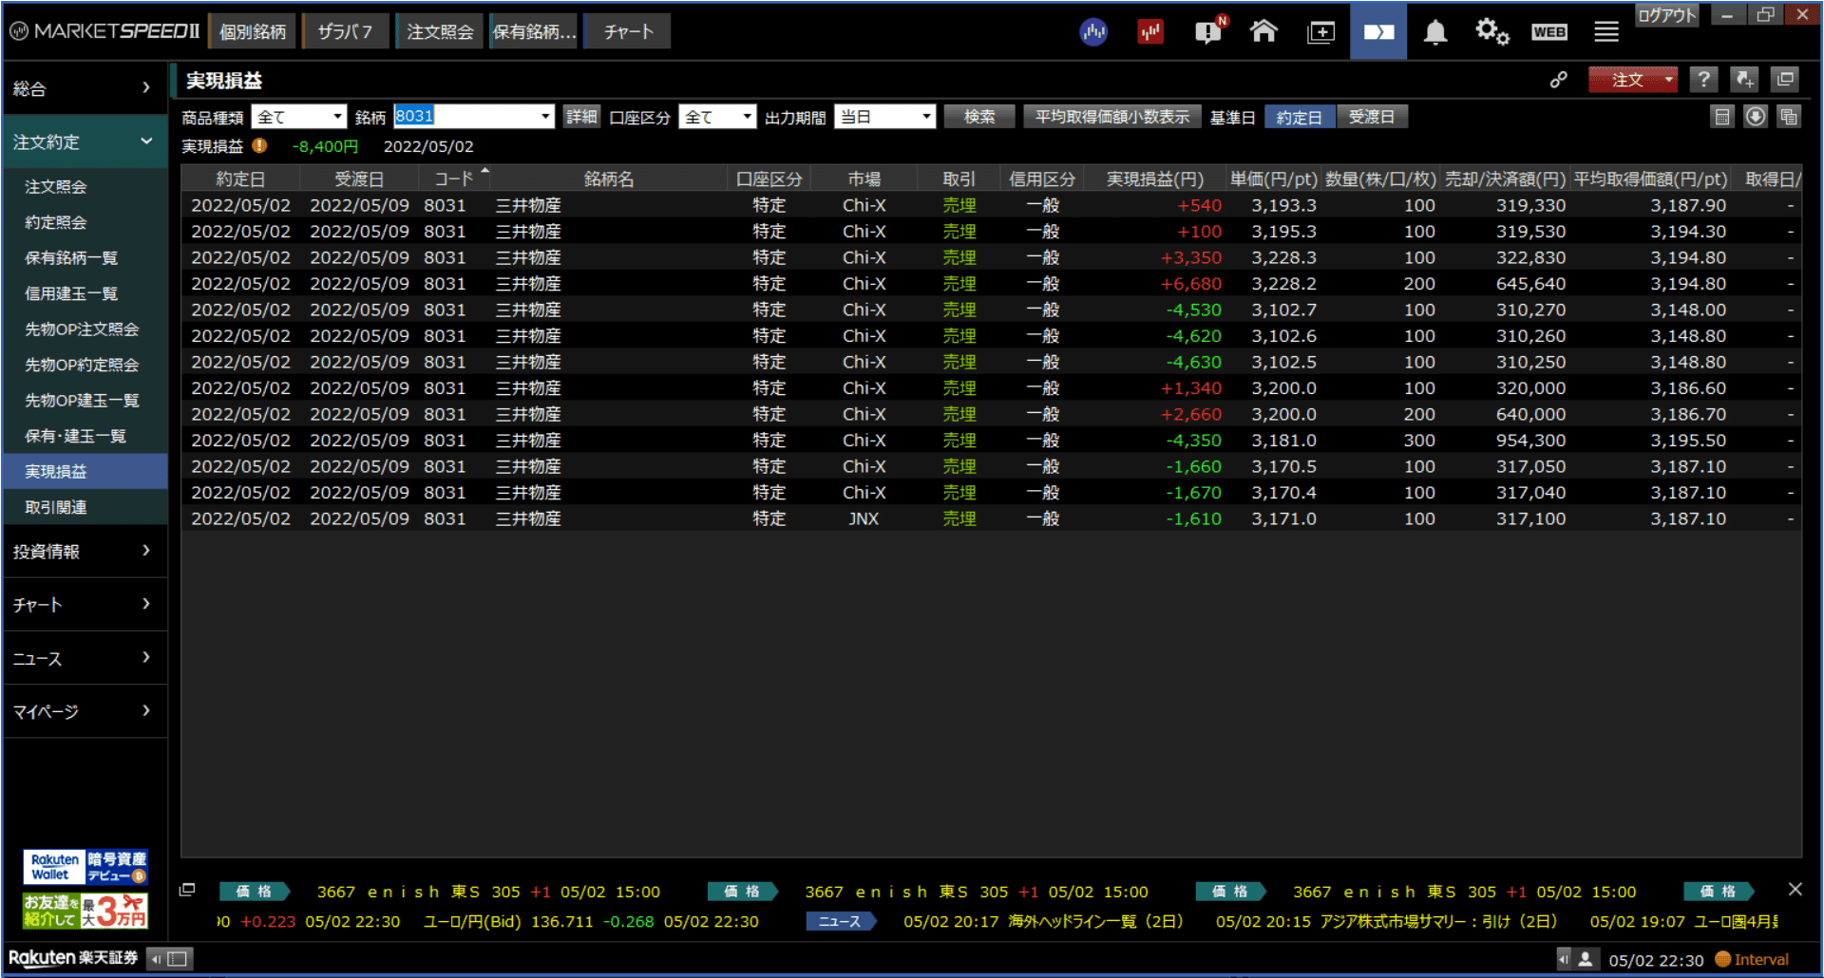Collapse the 注文約定 sidebar section
Screen dimensions: 1824x978
(x=85, y=141)
